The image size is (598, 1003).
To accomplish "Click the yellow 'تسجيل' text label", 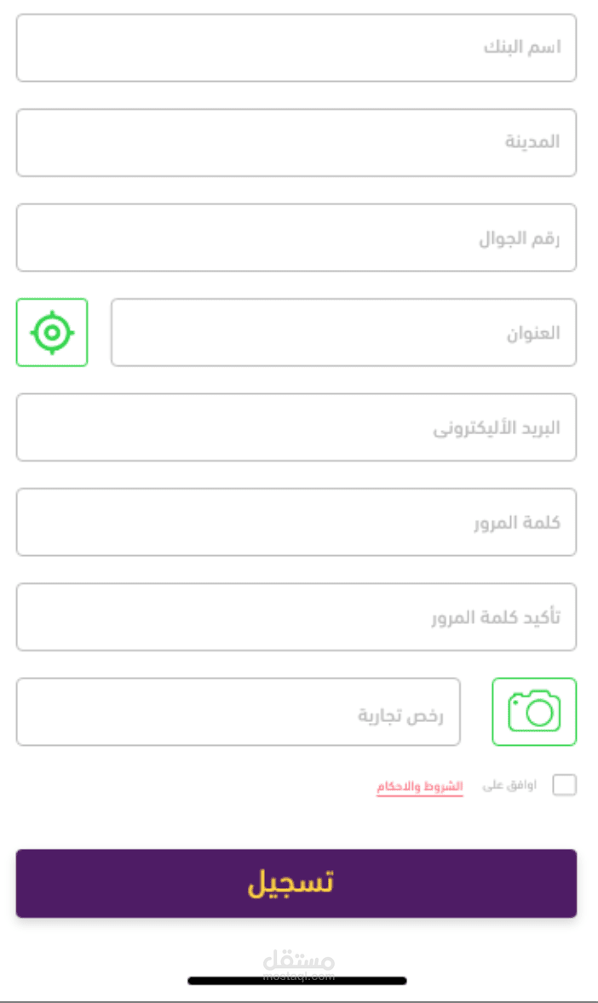I will click(x=290, y=883).
